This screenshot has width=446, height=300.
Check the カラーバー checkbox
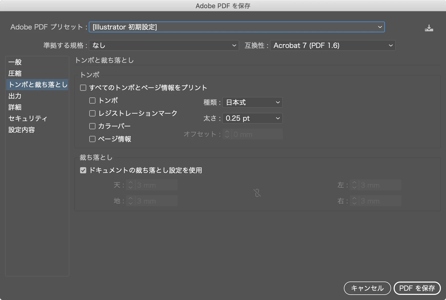tap(92, 126)
